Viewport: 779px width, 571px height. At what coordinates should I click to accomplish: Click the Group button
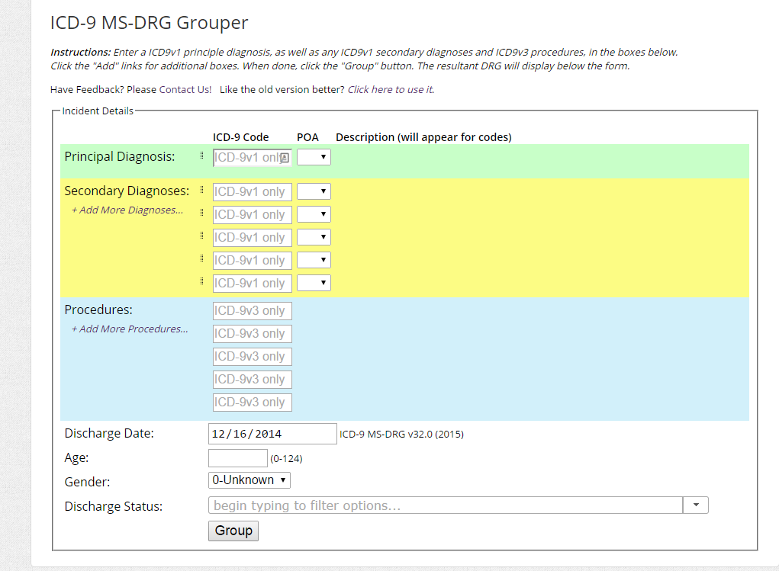coord(233,531)
